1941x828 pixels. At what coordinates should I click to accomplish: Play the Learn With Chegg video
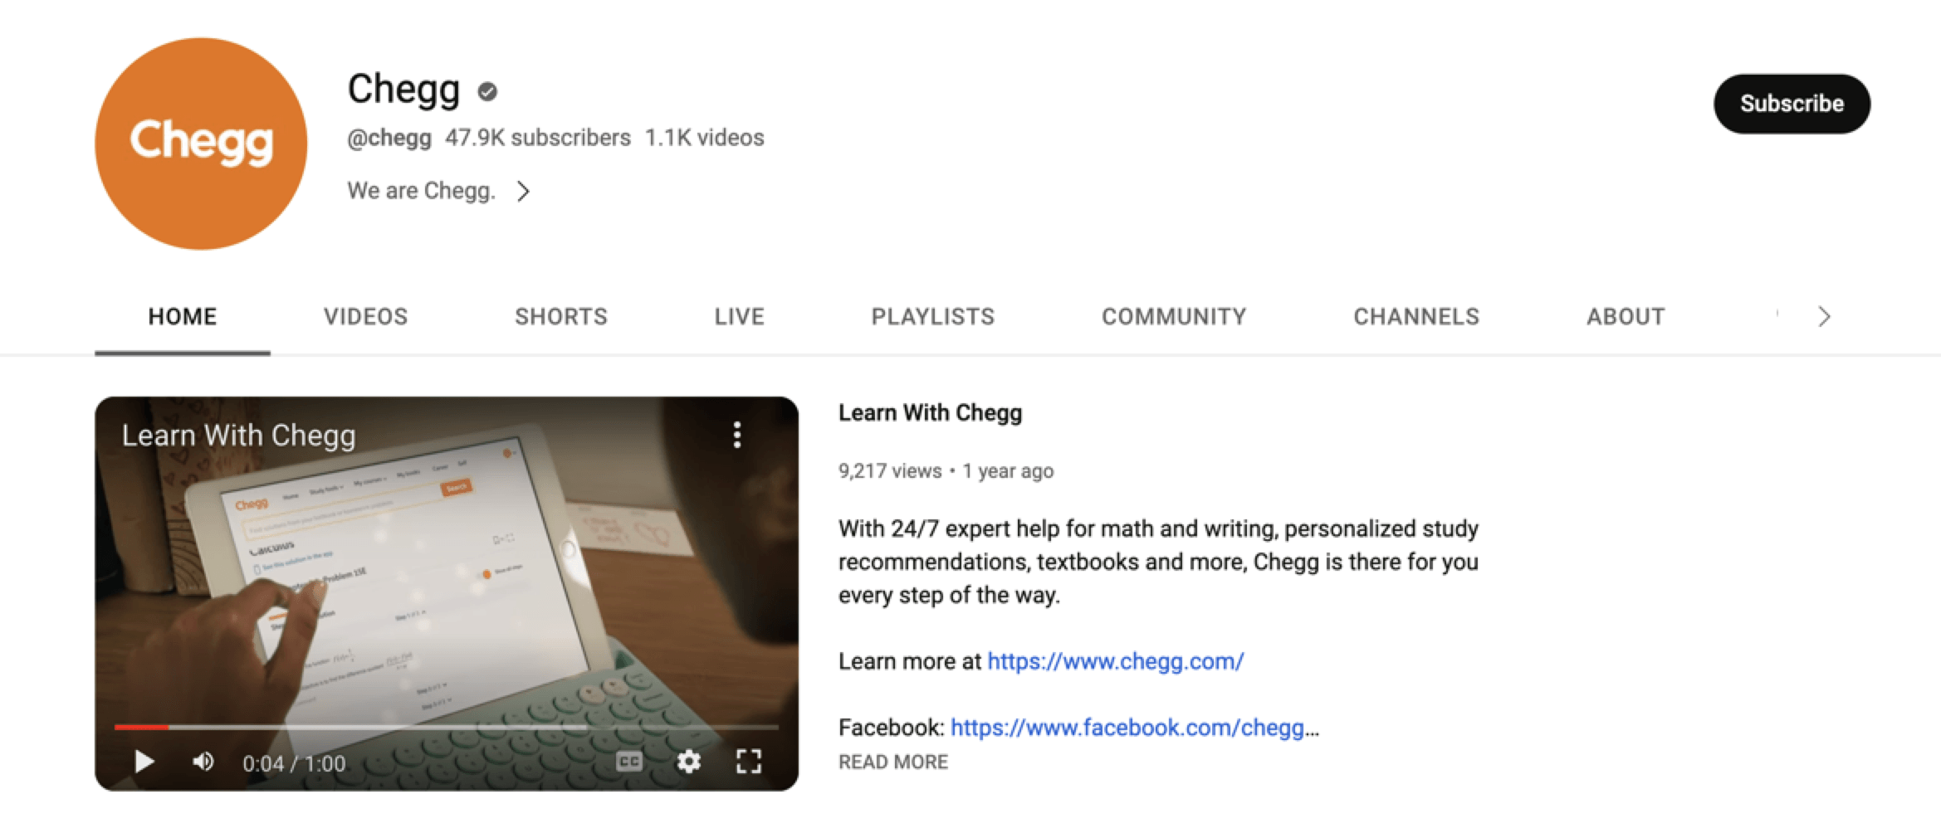(144, 761)
